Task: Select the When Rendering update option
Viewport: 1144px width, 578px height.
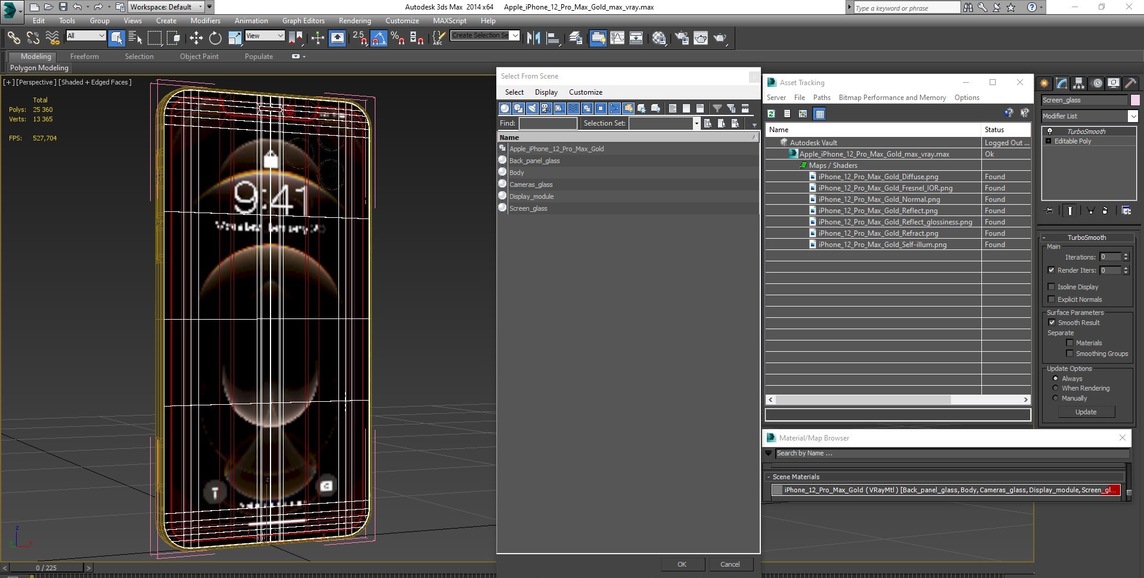Action: [x=1056, y=388]
